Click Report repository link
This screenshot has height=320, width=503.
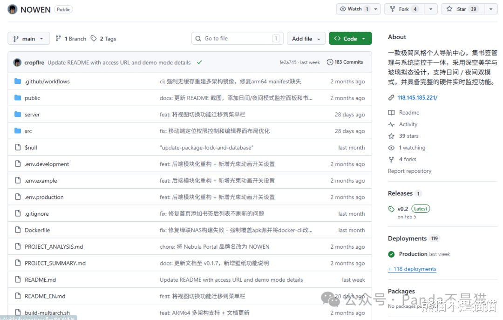[410, 171]
